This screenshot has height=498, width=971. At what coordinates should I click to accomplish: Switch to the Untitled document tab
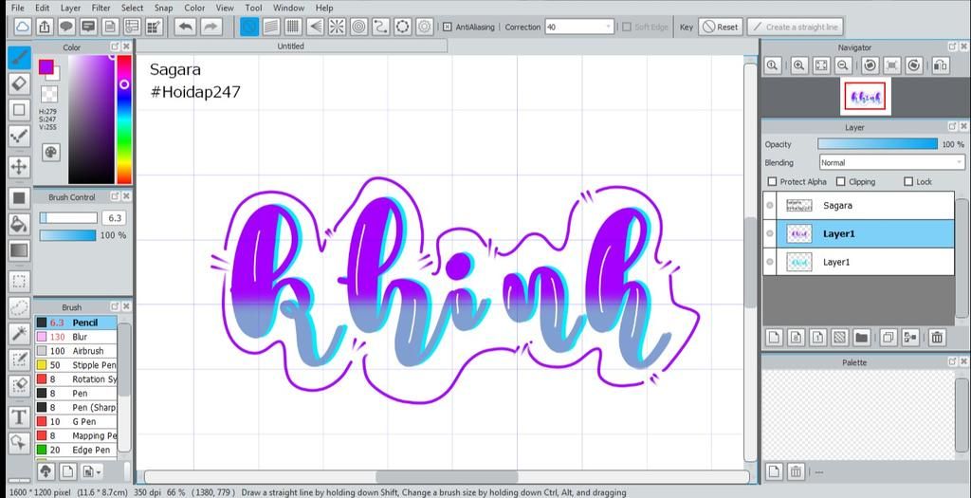(290, 46)
